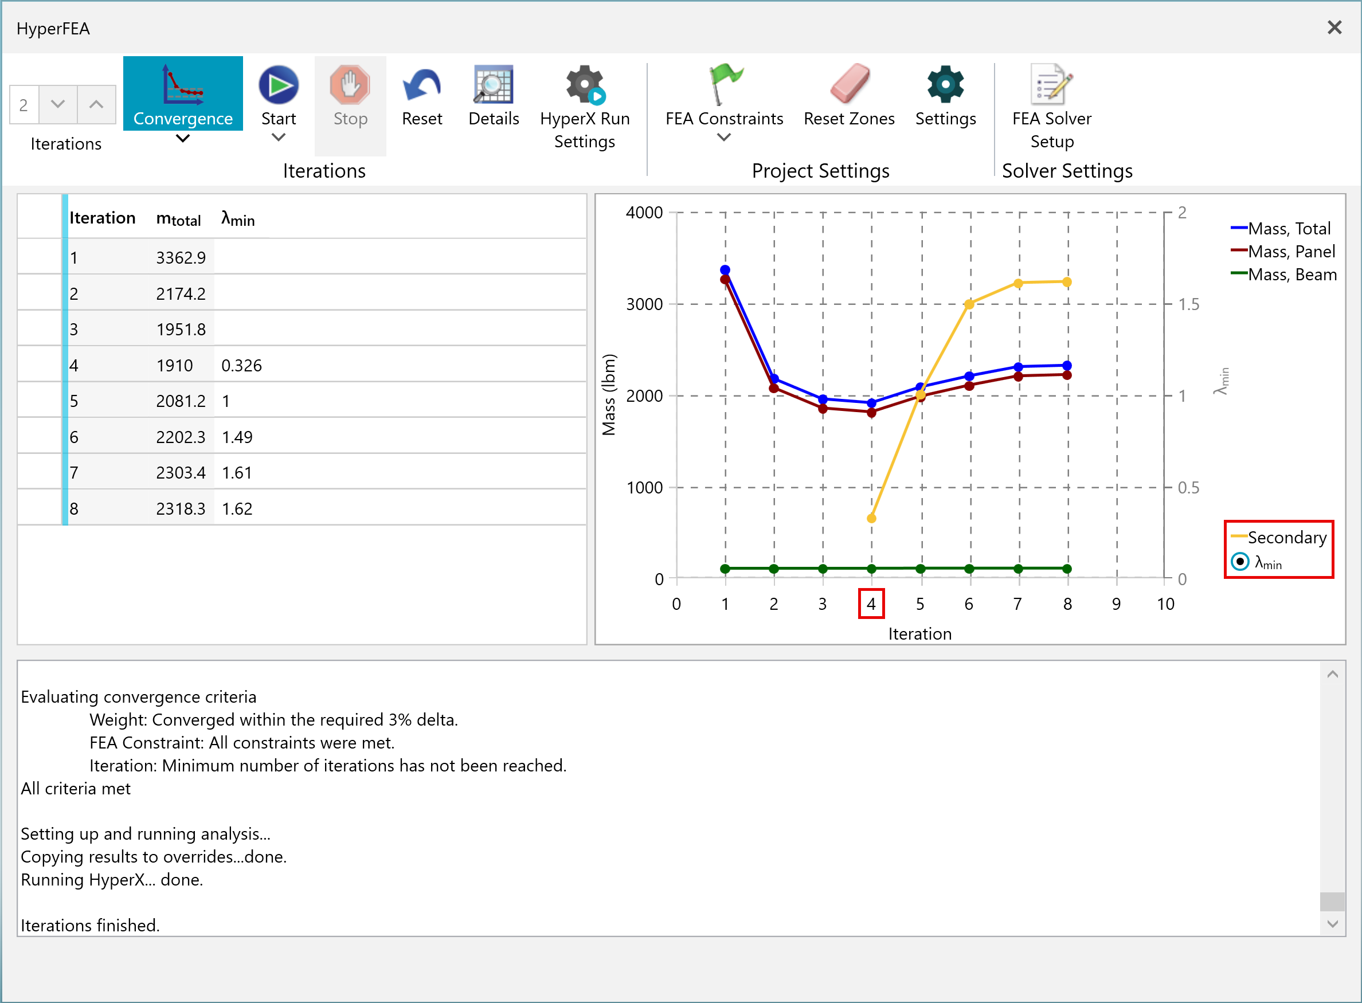The width and height of the screenshot is (1362, 1003).
Task: Click the Mass, Beam legend entry
Action: click(1283, 275)
